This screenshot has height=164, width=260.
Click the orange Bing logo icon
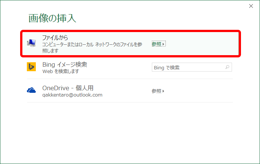31,67
